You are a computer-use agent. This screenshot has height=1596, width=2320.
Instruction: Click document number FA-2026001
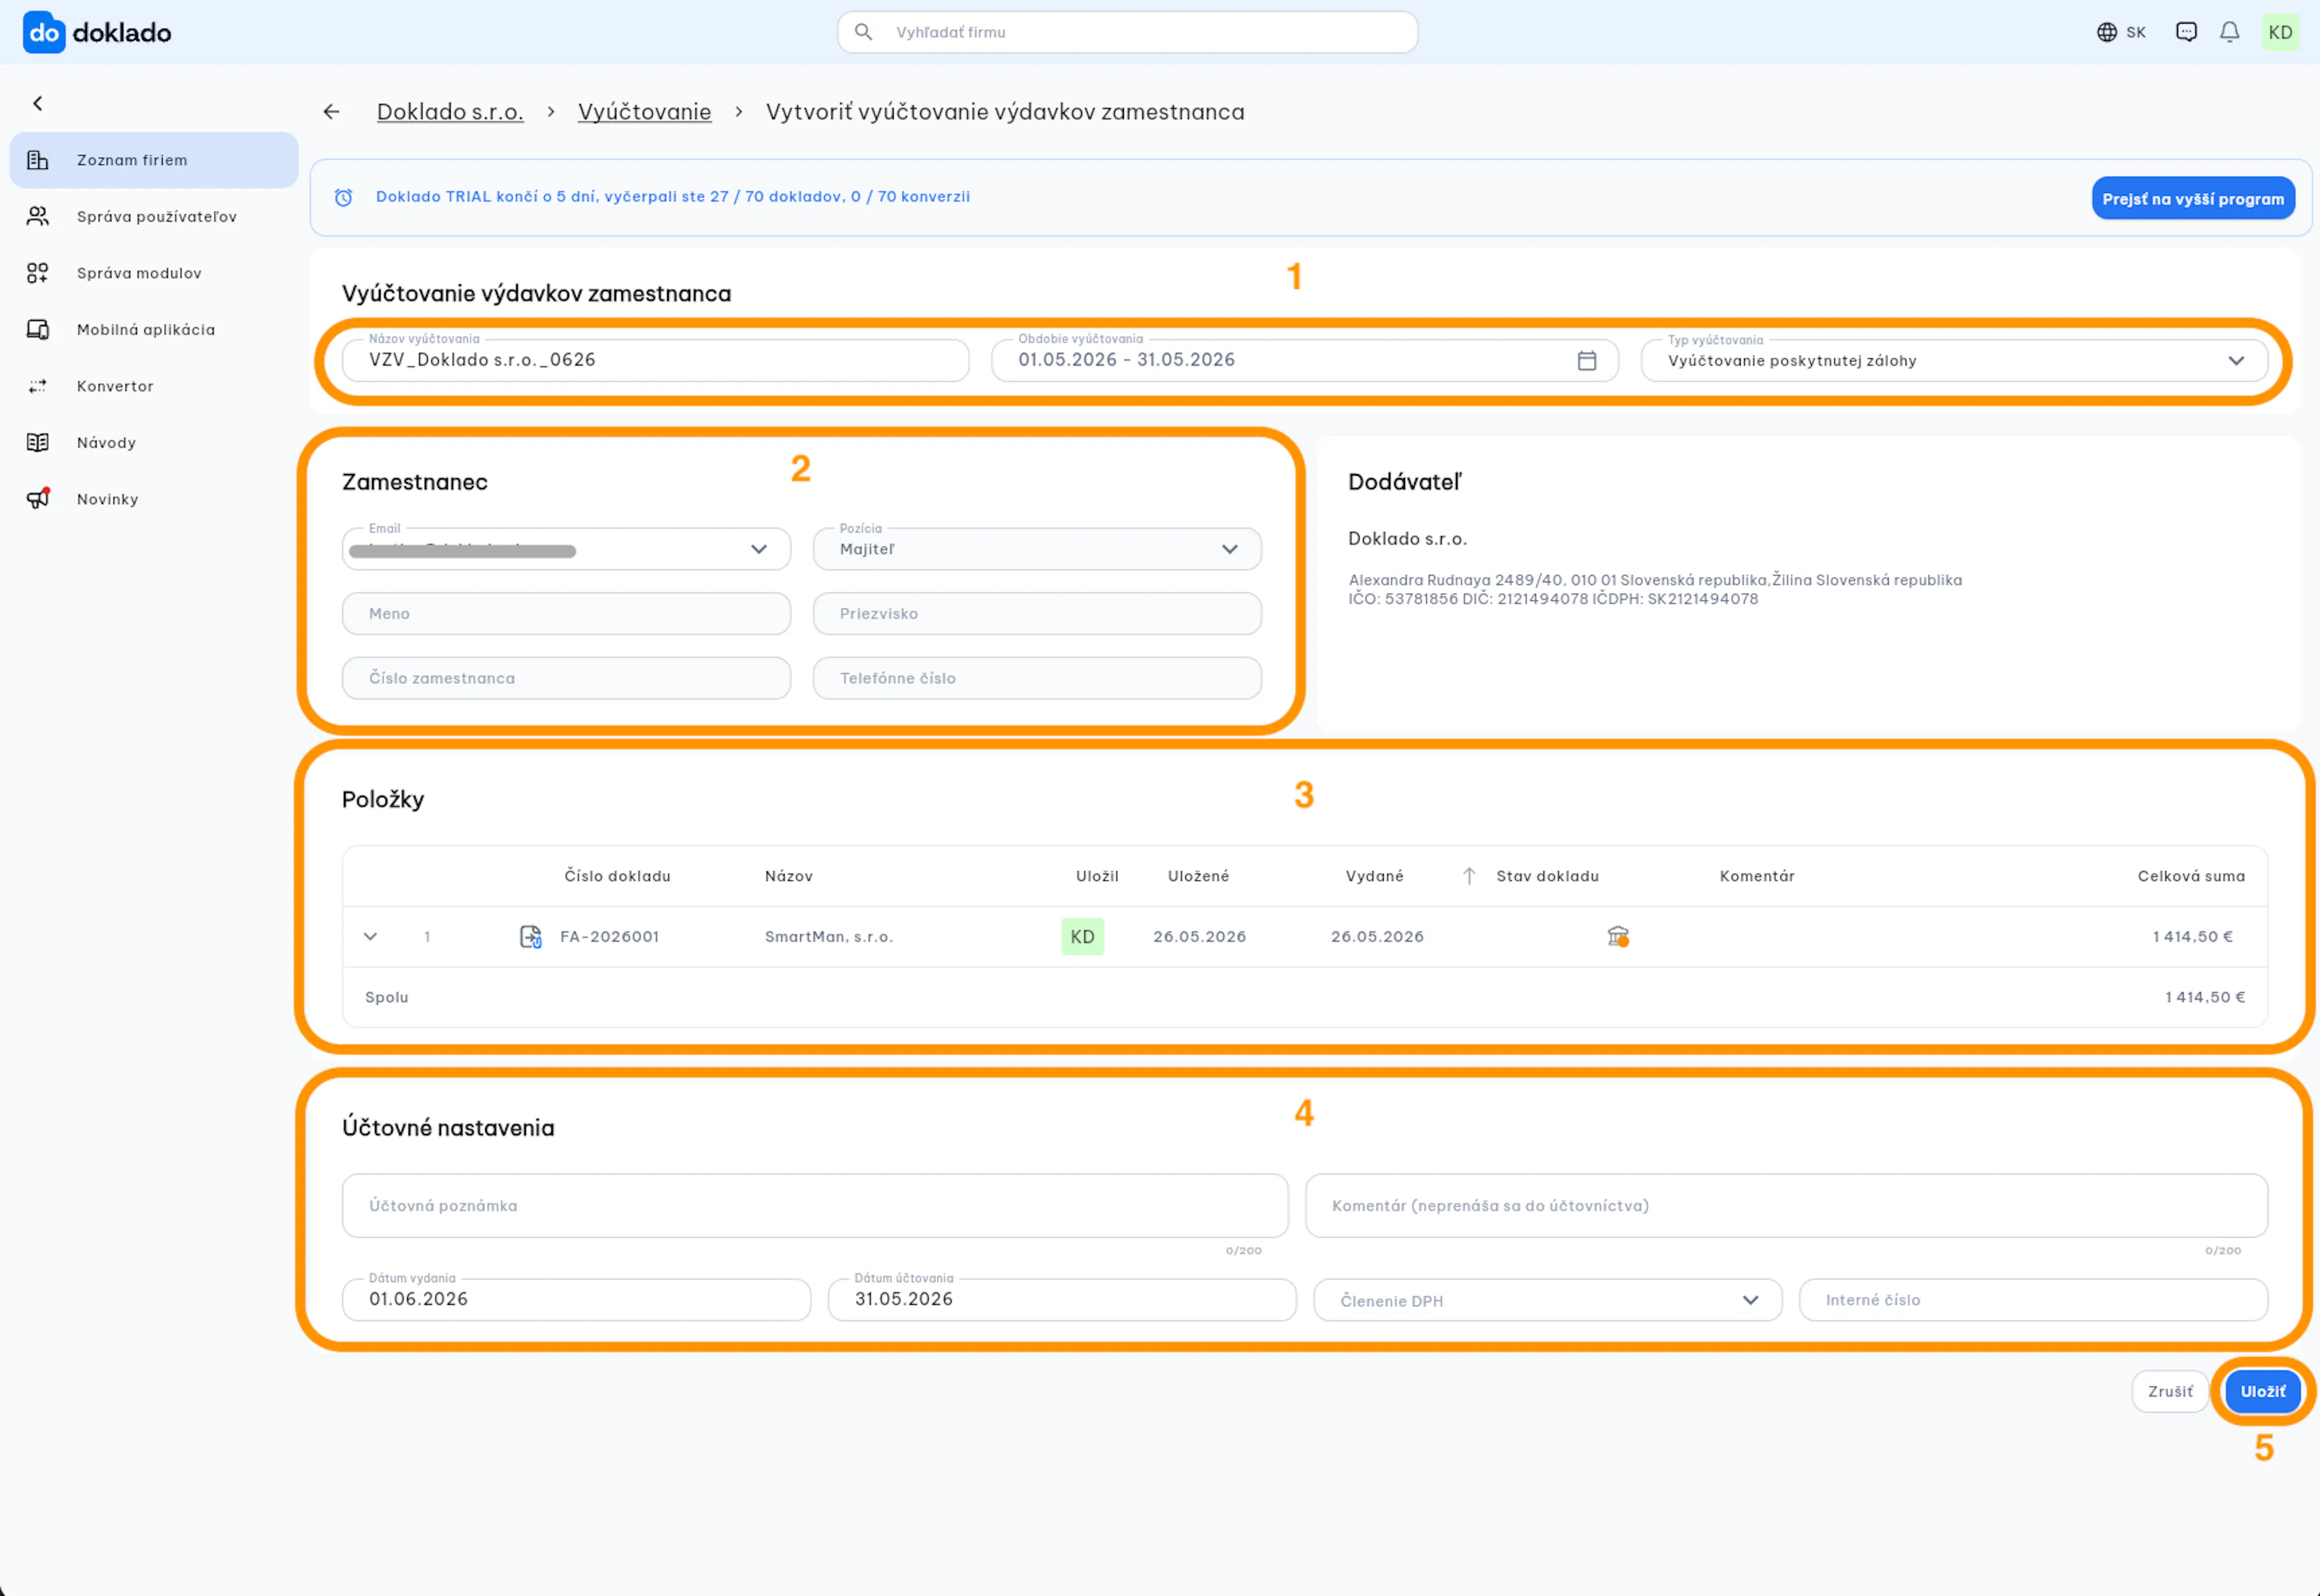pos(609,937)
